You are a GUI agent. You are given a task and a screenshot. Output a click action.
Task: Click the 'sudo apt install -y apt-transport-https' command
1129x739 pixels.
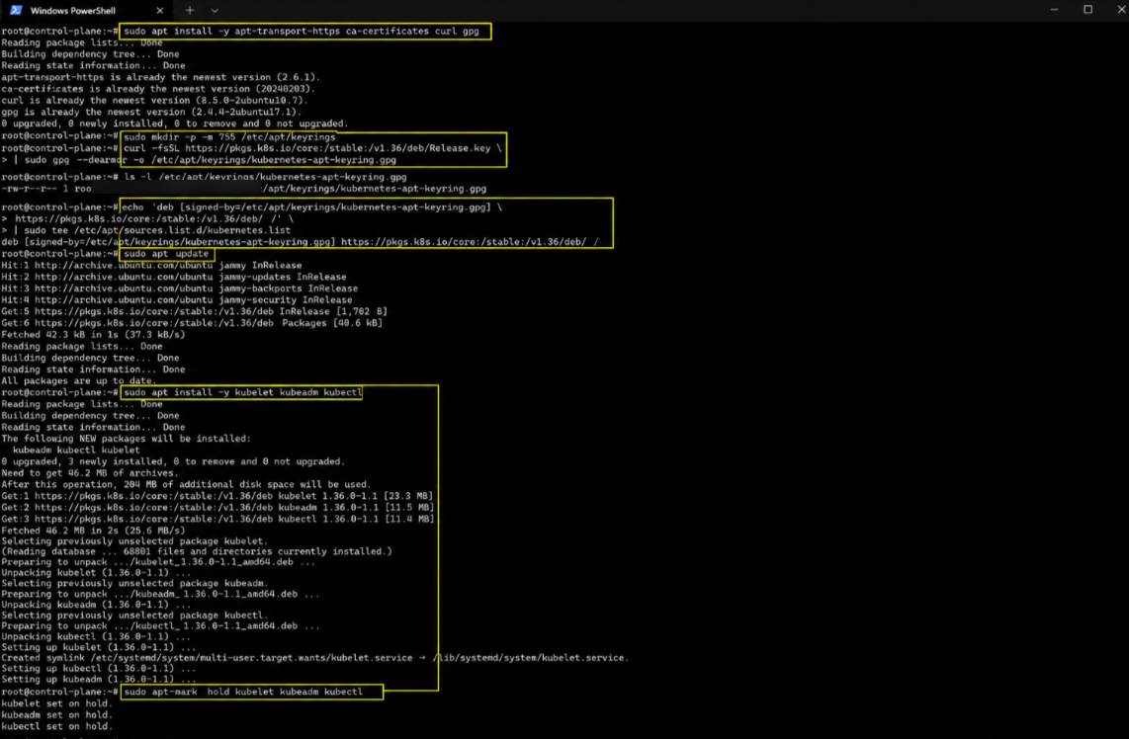click(x=301, y=31)
